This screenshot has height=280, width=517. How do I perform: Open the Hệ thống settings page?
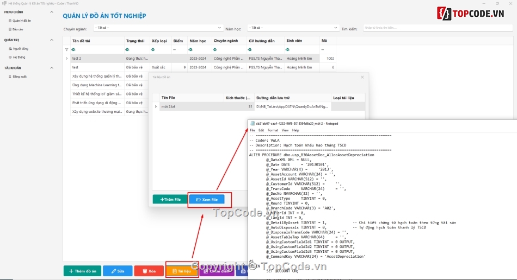[x=19, y=57]
